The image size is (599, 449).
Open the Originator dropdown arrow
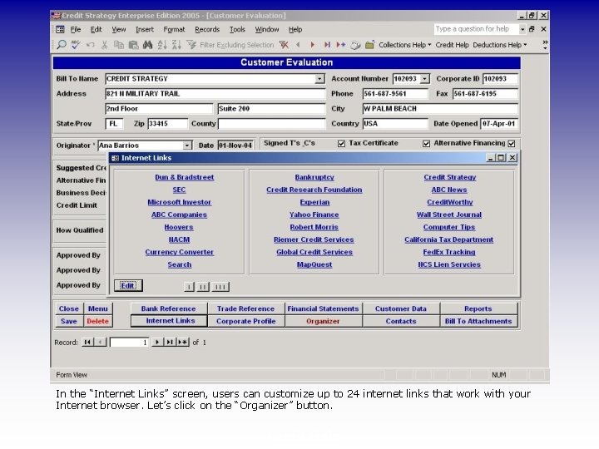[187, 146]
